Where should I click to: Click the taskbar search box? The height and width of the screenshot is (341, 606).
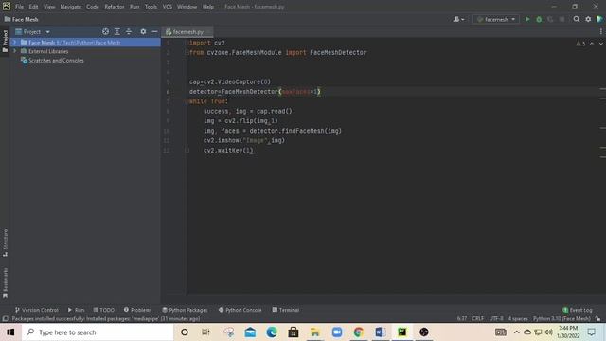point(98,332)
